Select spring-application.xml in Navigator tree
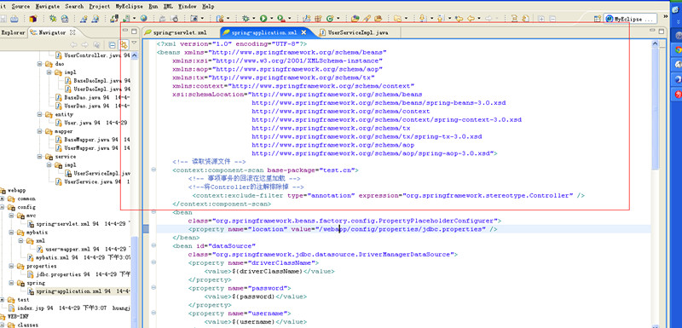The width and height of the screenshot is (682, 328). coord(78,291)
